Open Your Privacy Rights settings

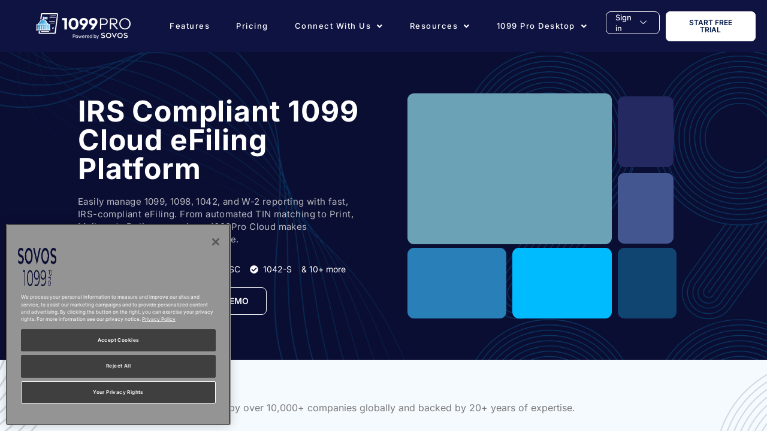coord(118,392)
